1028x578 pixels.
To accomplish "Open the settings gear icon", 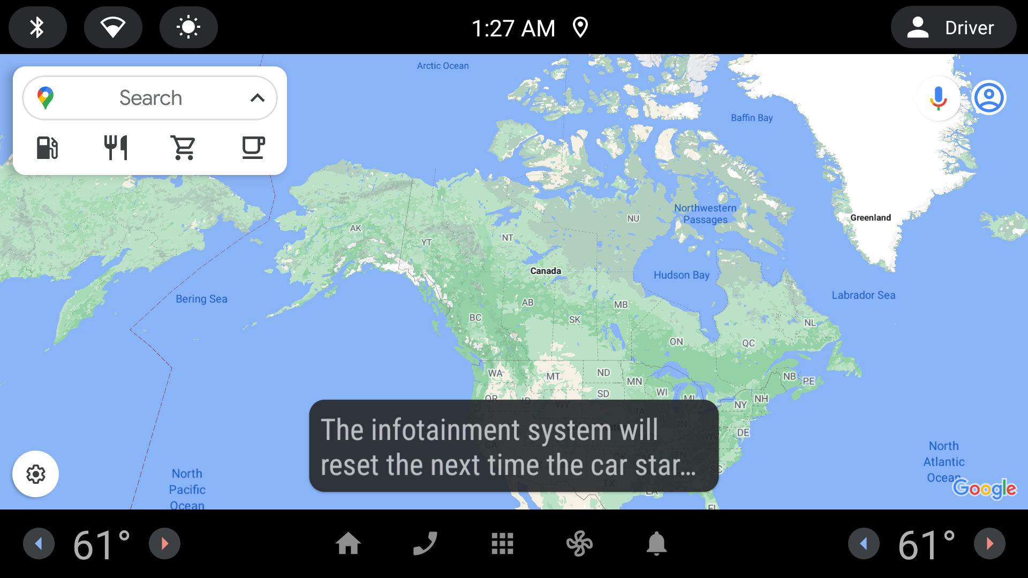I will coord(35,474).
